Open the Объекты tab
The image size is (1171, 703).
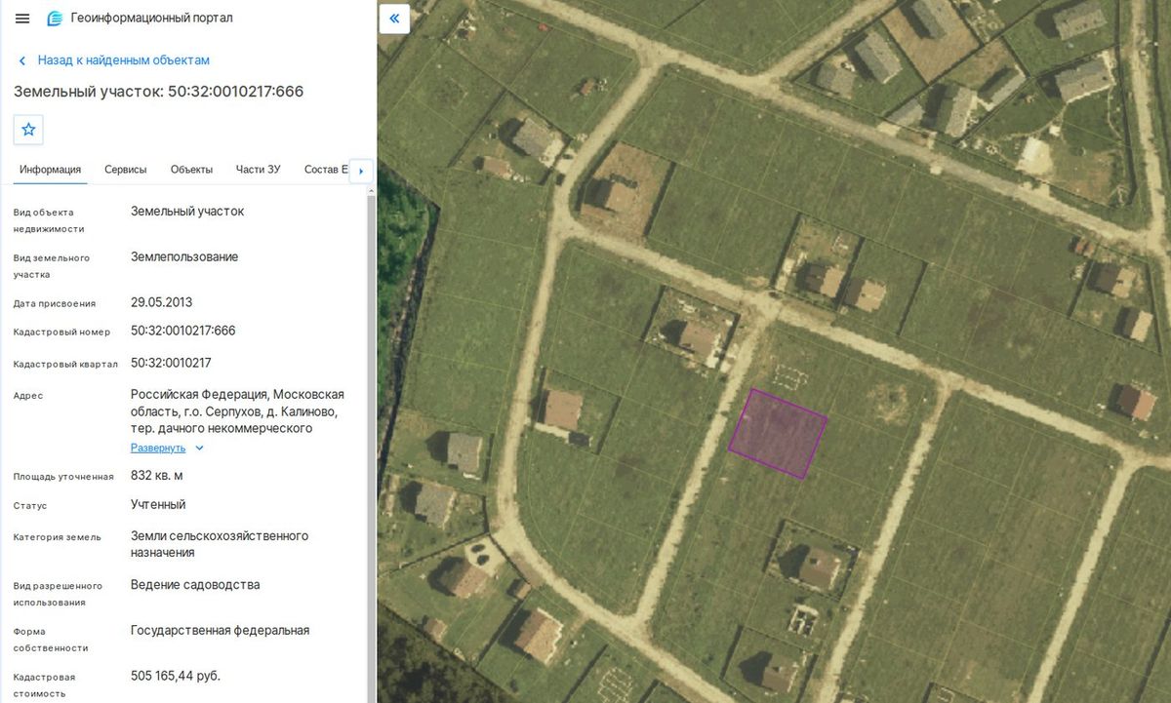(x=191, y=170)
